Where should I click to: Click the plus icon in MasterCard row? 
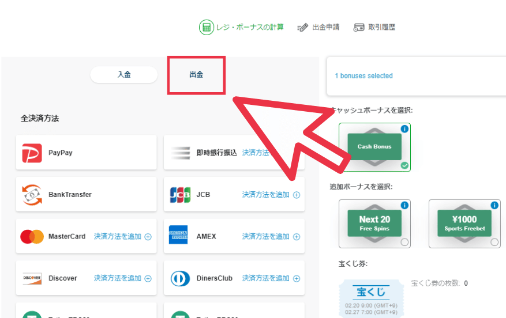pyautogui.click(x=148, y=237)
